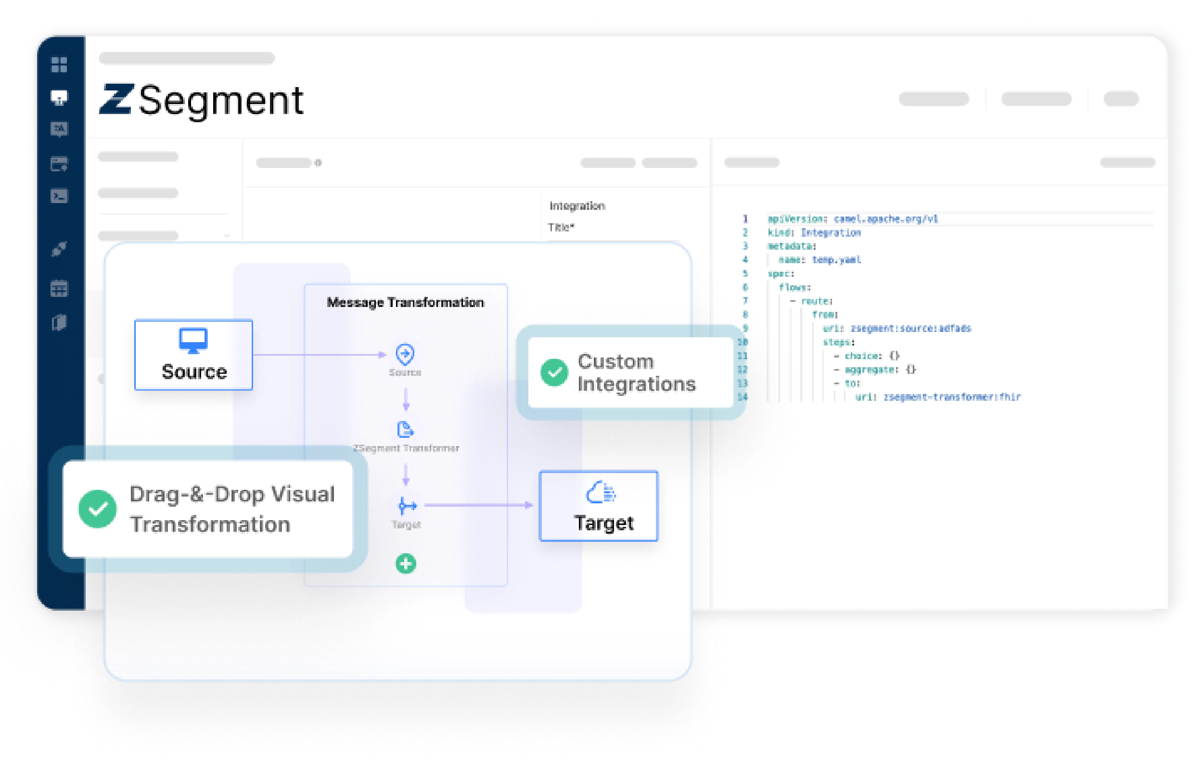Viewport: 1203px width, 780px height.
Task: Select the Source node icon in Message Transformation
Action: 405,354
